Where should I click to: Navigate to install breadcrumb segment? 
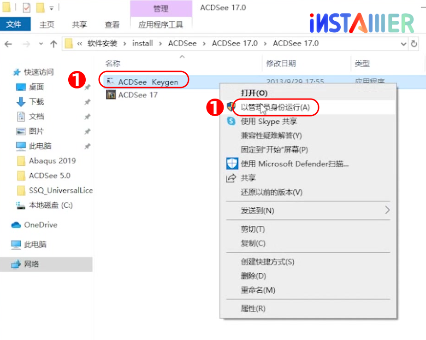(x=142, y=43)
